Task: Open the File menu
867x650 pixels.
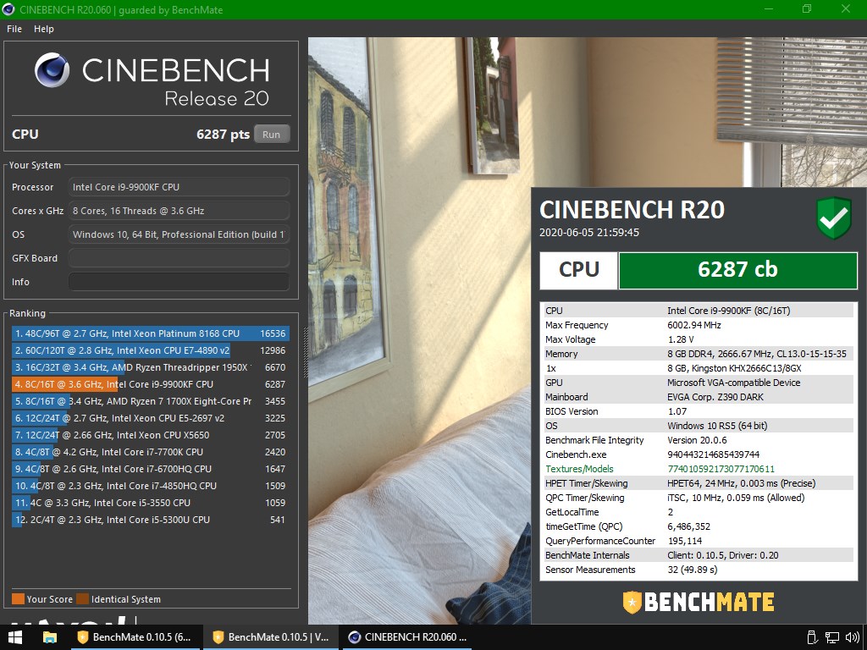Action: [14, 29]
